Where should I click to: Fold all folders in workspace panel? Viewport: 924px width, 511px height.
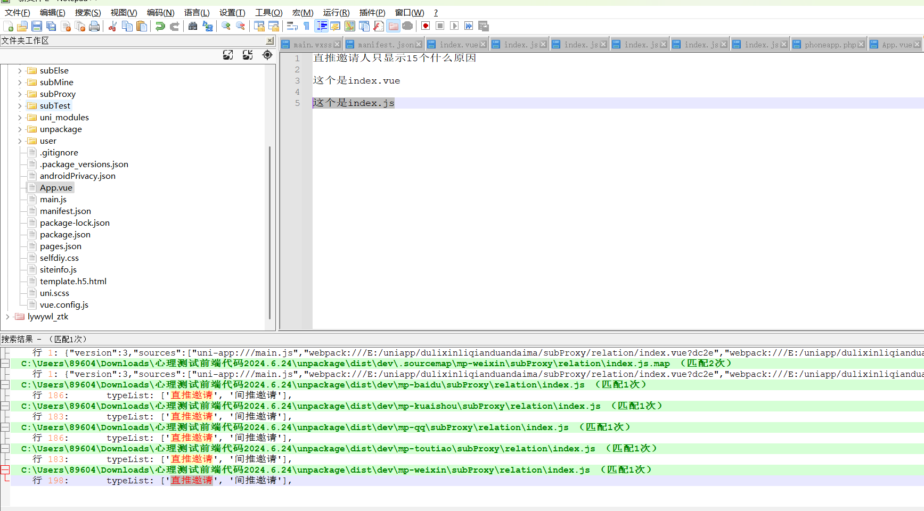(x=248, y=55)
